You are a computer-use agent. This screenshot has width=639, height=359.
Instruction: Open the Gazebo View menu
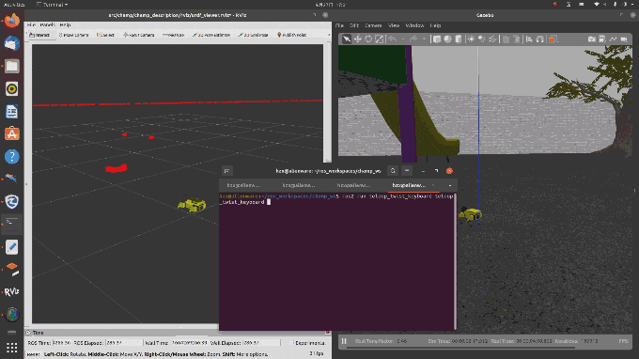[x=394, y=25]
